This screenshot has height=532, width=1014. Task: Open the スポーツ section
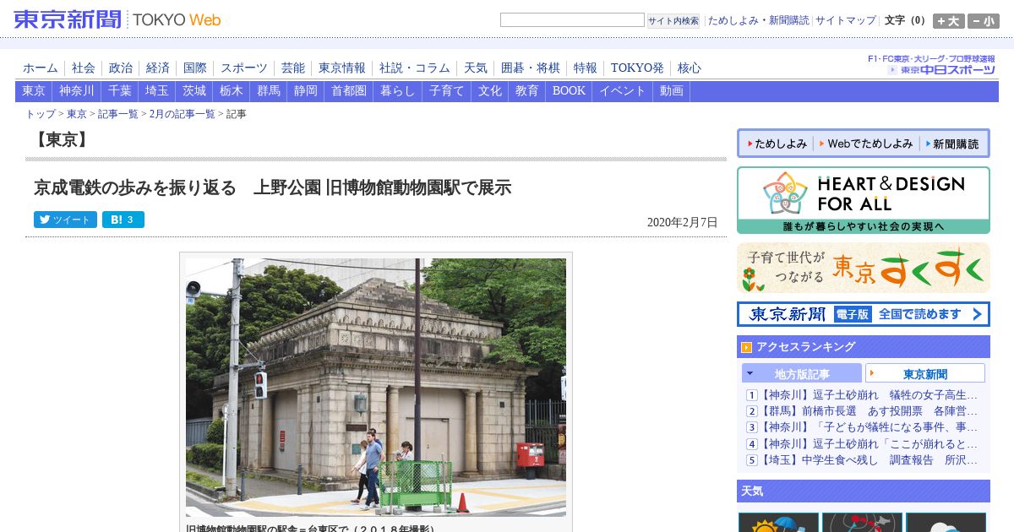(244, 68)
